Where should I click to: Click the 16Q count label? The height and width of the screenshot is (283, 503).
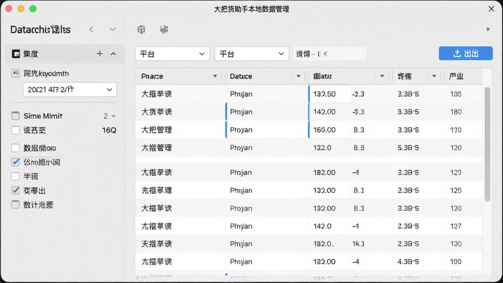[x=109, y=130]
